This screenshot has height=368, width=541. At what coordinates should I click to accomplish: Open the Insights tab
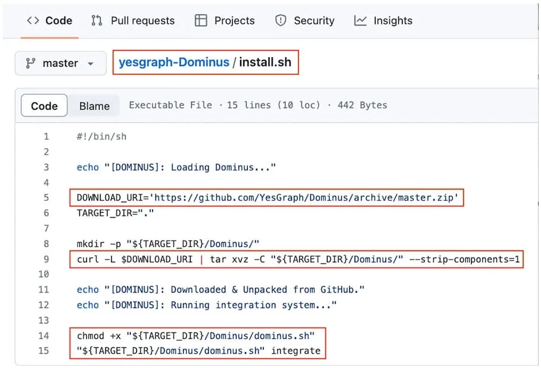click(383, 21)
